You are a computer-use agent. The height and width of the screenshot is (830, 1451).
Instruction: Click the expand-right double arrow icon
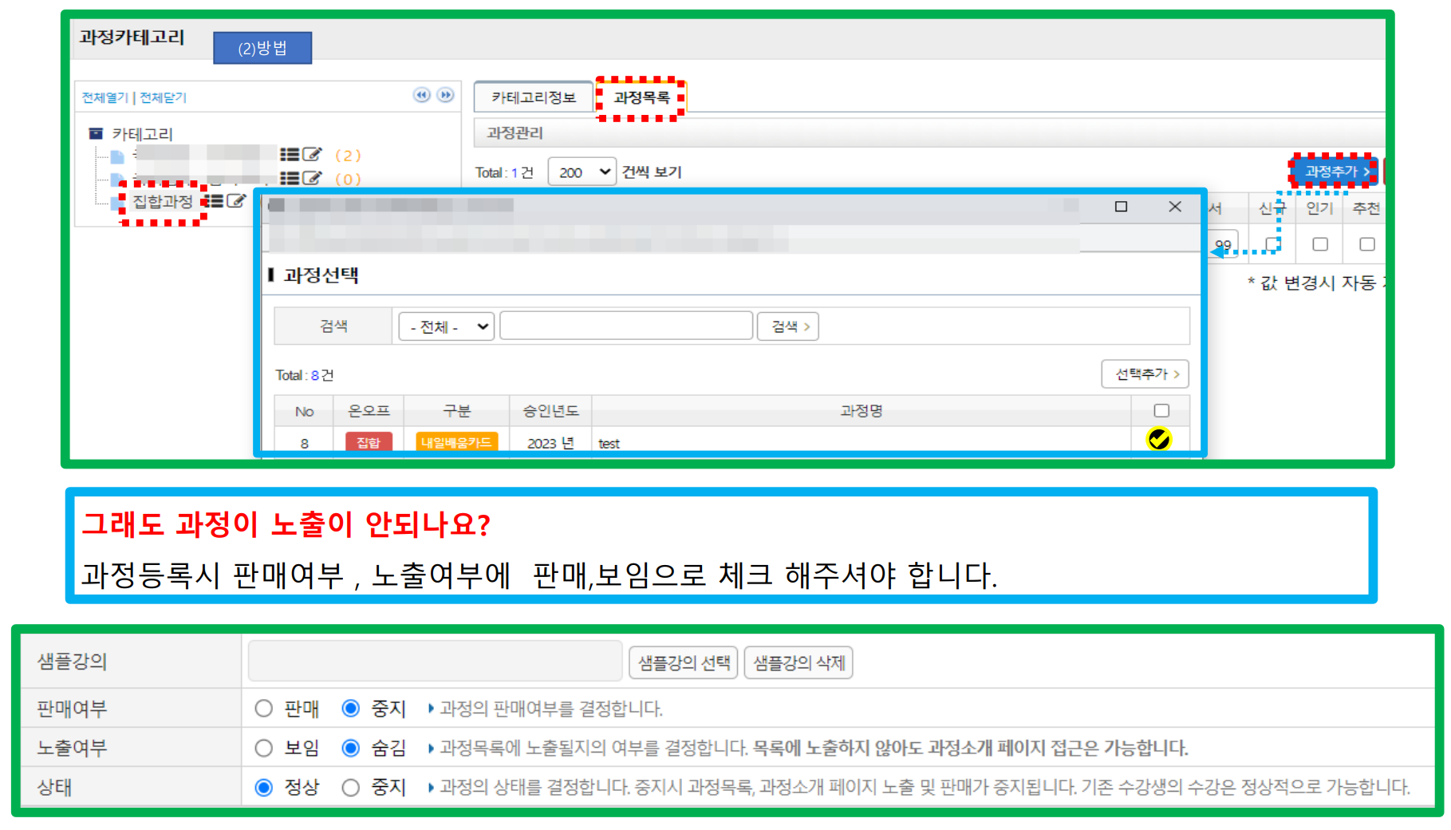[446, 96]
